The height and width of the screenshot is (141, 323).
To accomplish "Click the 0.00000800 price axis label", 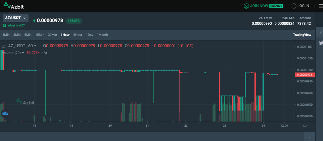I will tap(305, 116).
